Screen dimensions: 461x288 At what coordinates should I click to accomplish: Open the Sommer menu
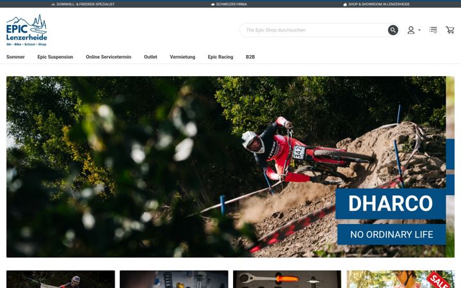(x=15, y=57)
